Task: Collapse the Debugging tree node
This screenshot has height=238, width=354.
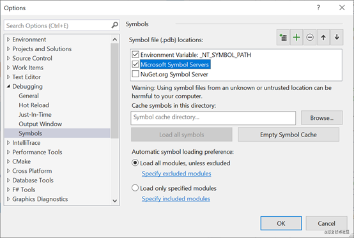Action: (8, 86)
